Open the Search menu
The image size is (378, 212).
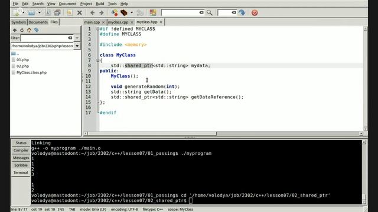point(38,4)
